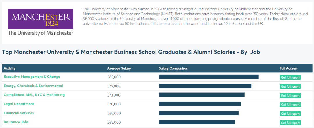Get full report for Legal Department

290,105
